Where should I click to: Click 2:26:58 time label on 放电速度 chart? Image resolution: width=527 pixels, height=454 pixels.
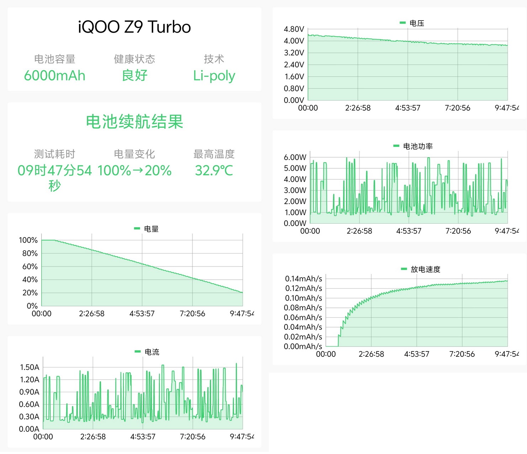pyautogui.click(x=371, y=354)
